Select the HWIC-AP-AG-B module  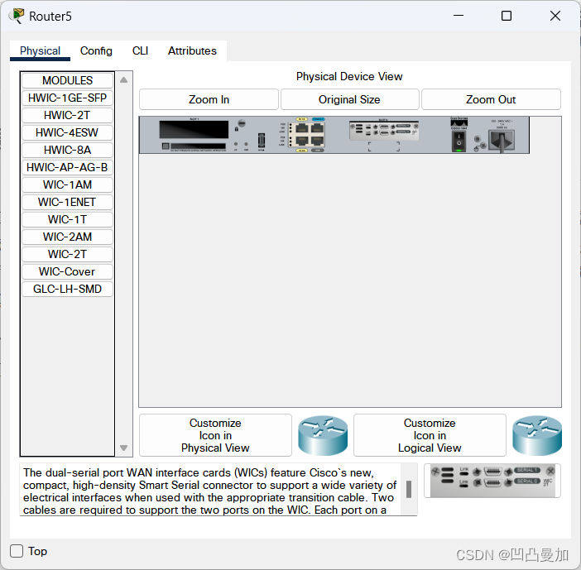pyautogui.click(x=67, y=167)
